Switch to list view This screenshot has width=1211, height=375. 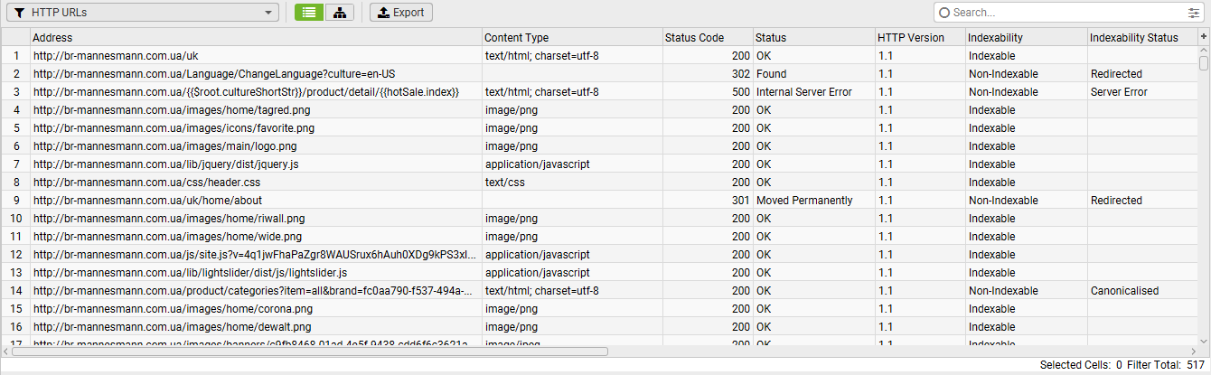pyautogui.click(x=309, y=13)
